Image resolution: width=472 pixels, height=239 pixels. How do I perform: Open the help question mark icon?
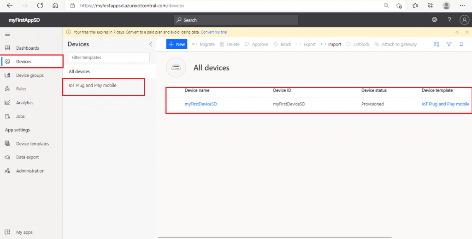click(x=449, y=20)
